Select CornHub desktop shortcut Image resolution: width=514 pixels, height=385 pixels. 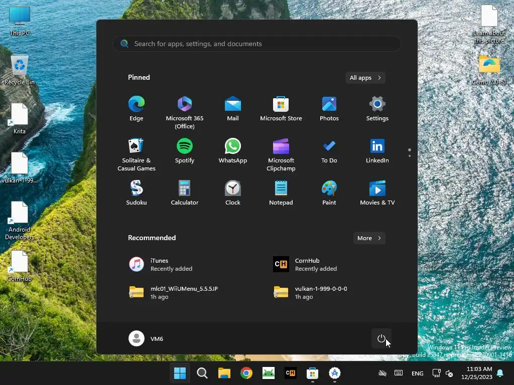[x=20, y=267]
